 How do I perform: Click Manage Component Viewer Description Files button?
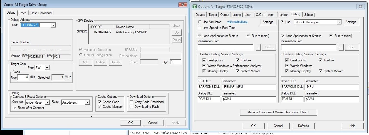278,112
